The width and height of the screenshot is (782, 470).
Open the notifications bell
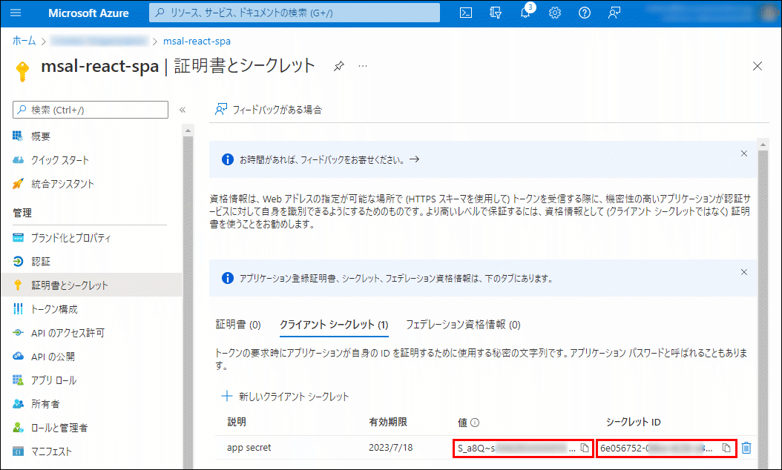pyautogui.click(x=525, y=13)
